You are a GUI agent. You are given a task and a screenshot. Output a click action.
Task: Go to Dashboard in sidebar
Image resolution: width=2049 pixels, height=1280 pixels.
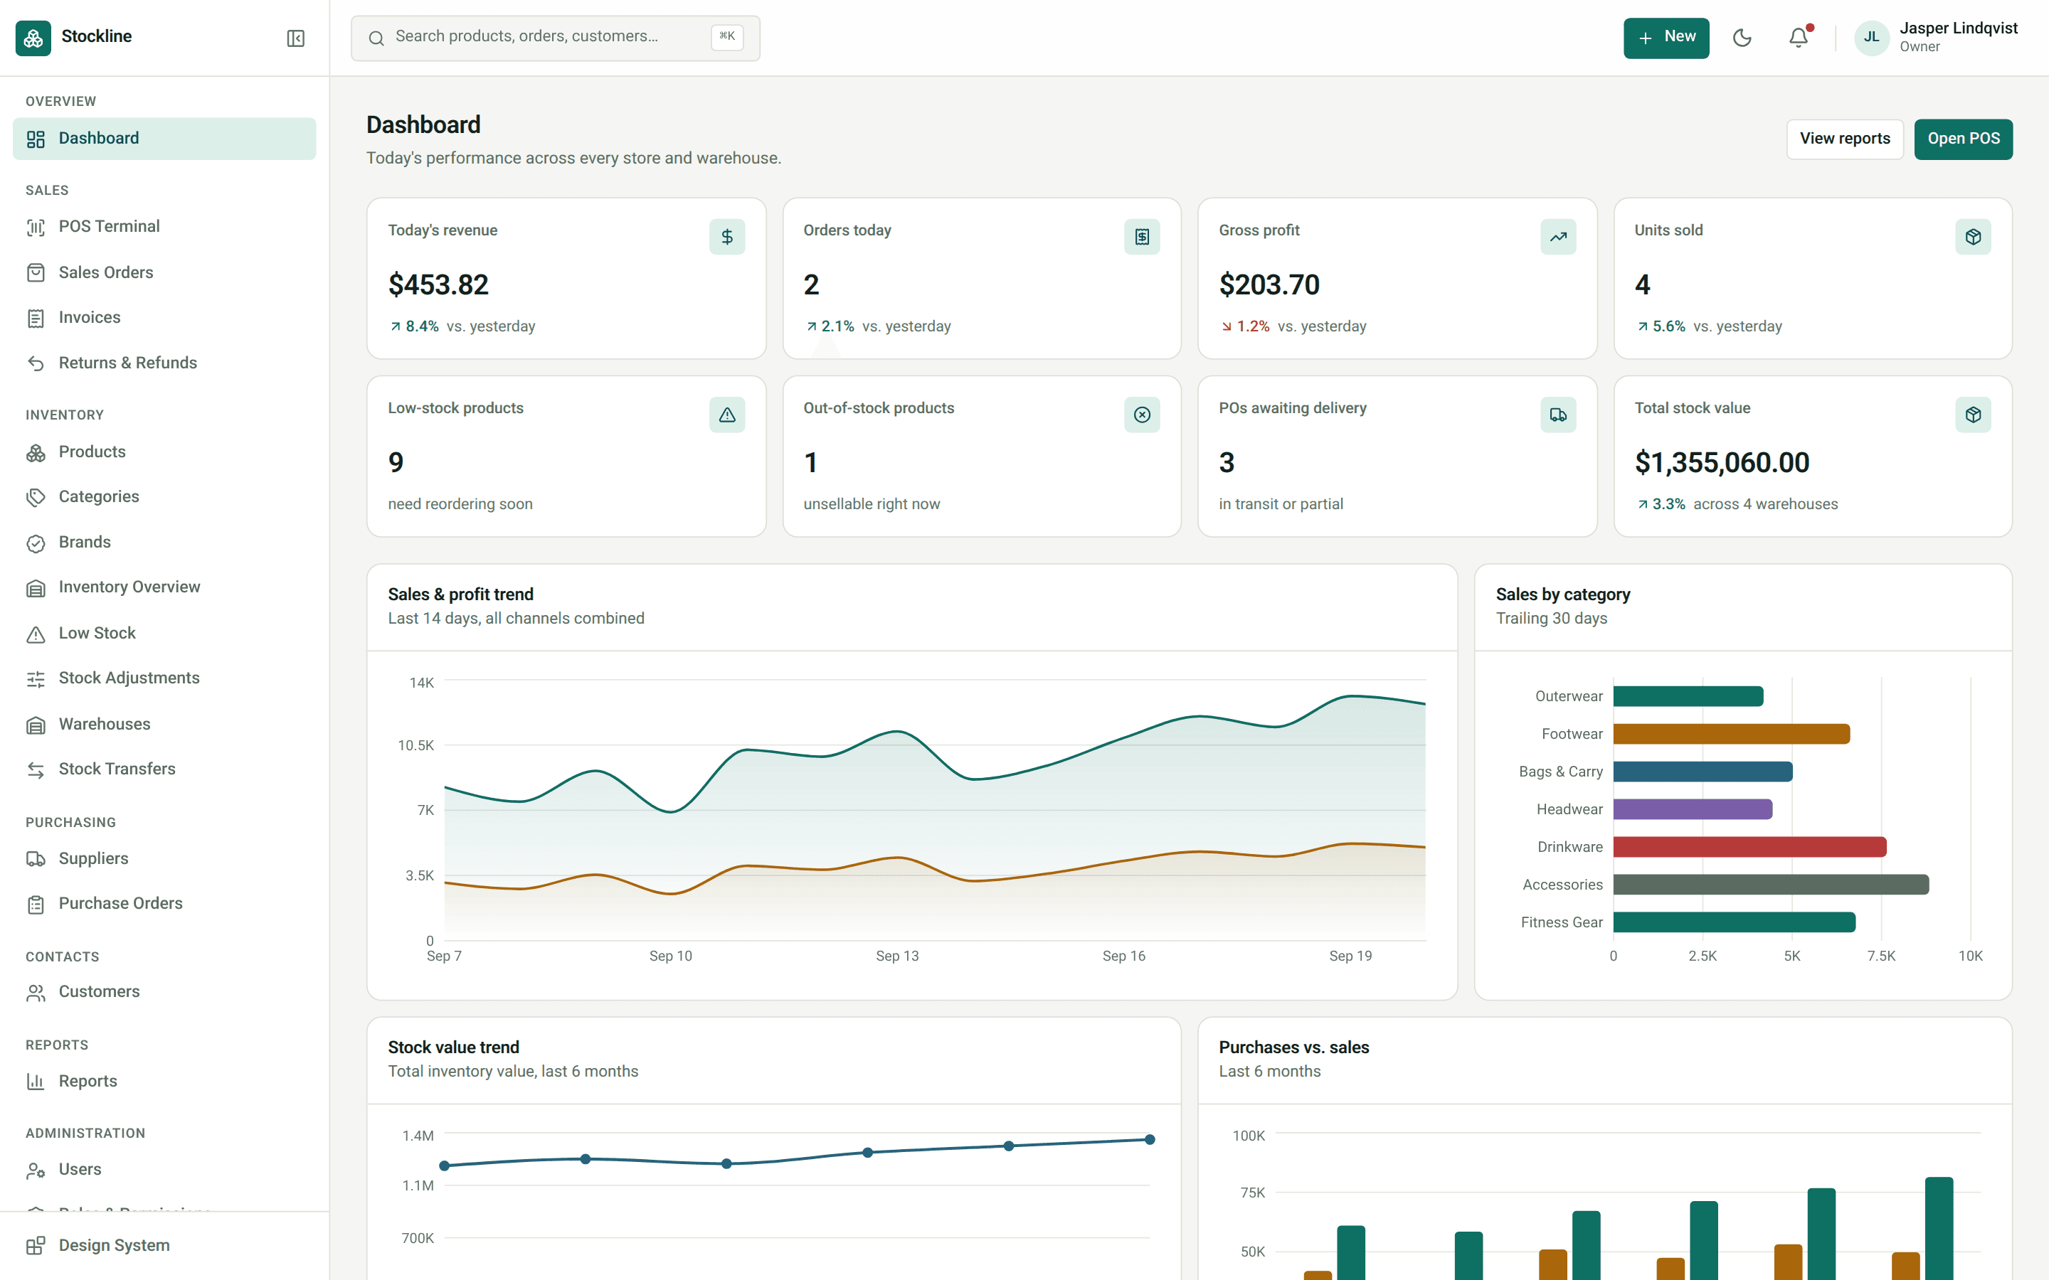164,139
